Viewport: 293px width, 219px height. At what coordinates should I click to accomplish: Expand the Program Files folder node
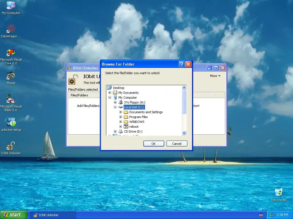tap(120, 117)
